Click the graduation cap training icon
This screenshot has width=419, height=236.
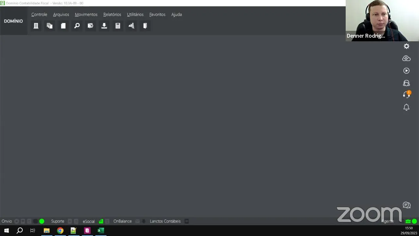tap(406, 83)
